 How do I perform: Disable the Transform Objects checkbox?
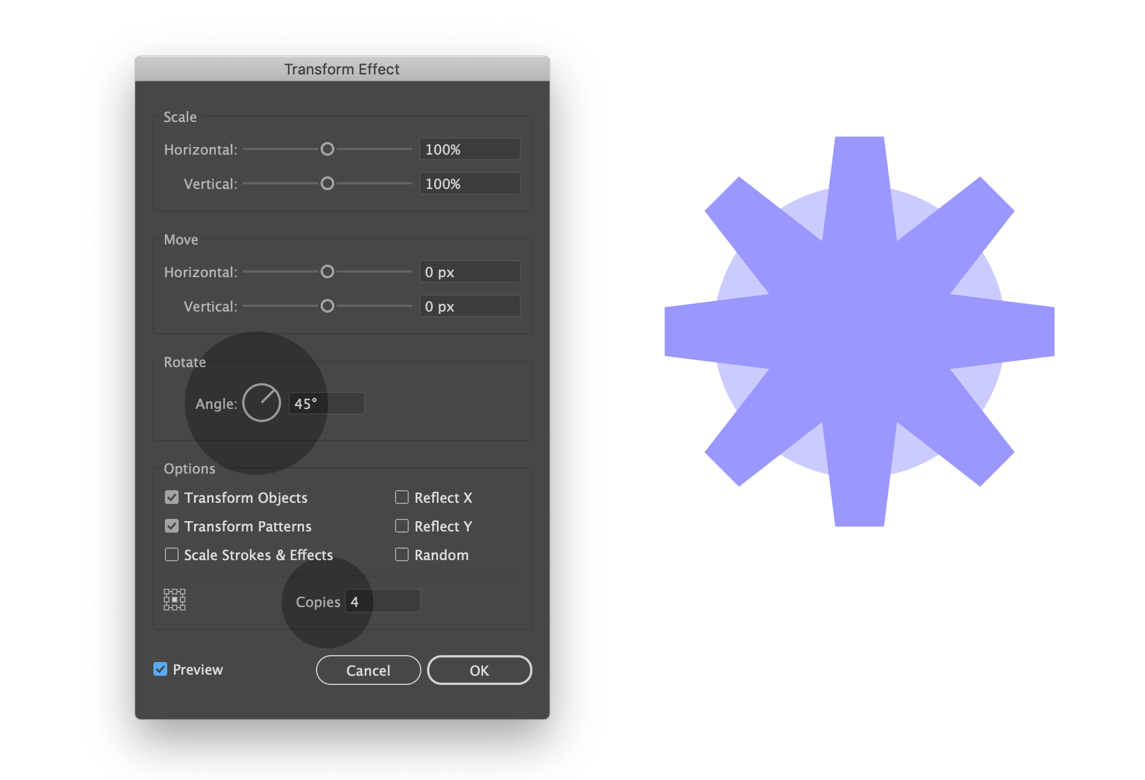click(172, 497)
